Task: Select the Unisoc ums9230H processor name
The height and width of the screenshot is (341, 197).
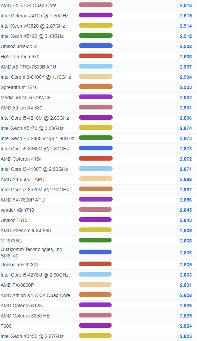Action: click(x=20, y=46)
